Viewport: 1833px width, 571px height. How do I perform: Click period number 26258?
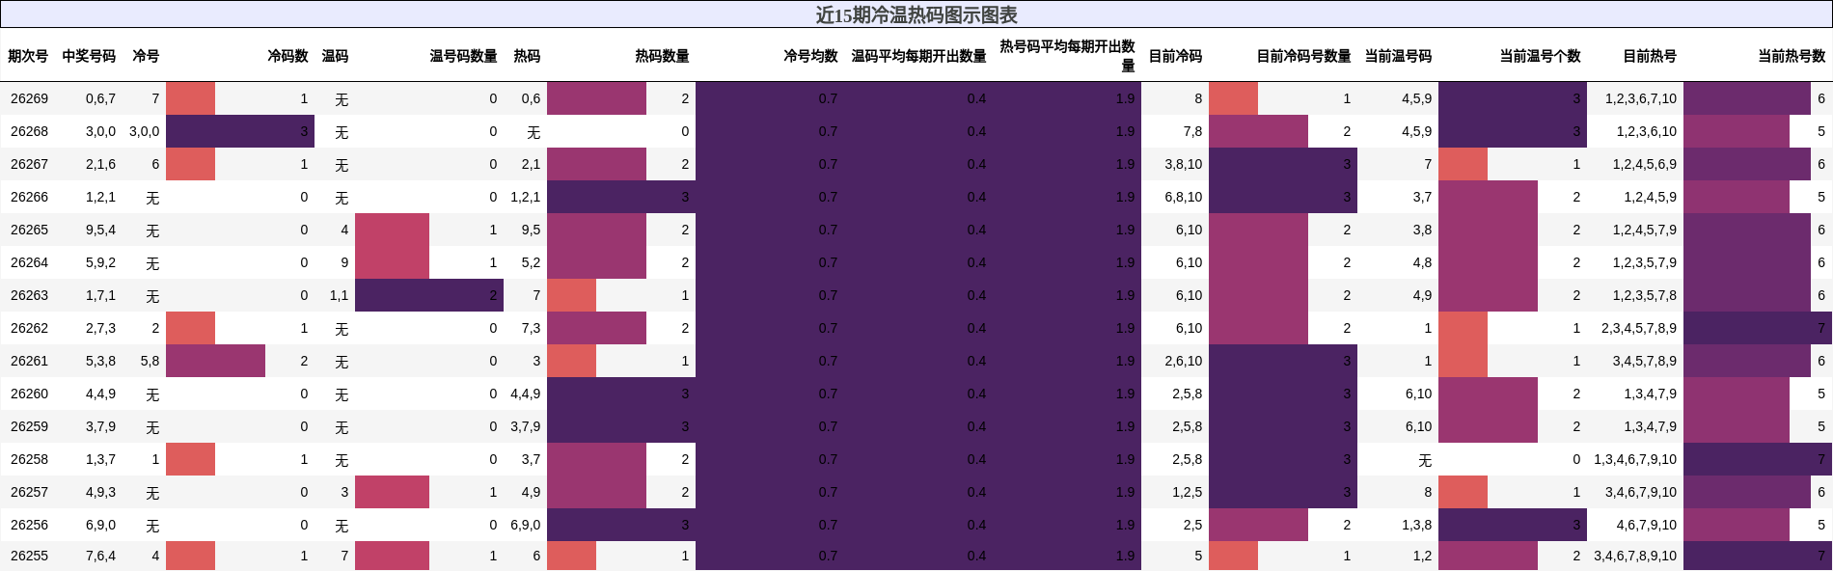[29, 459]
